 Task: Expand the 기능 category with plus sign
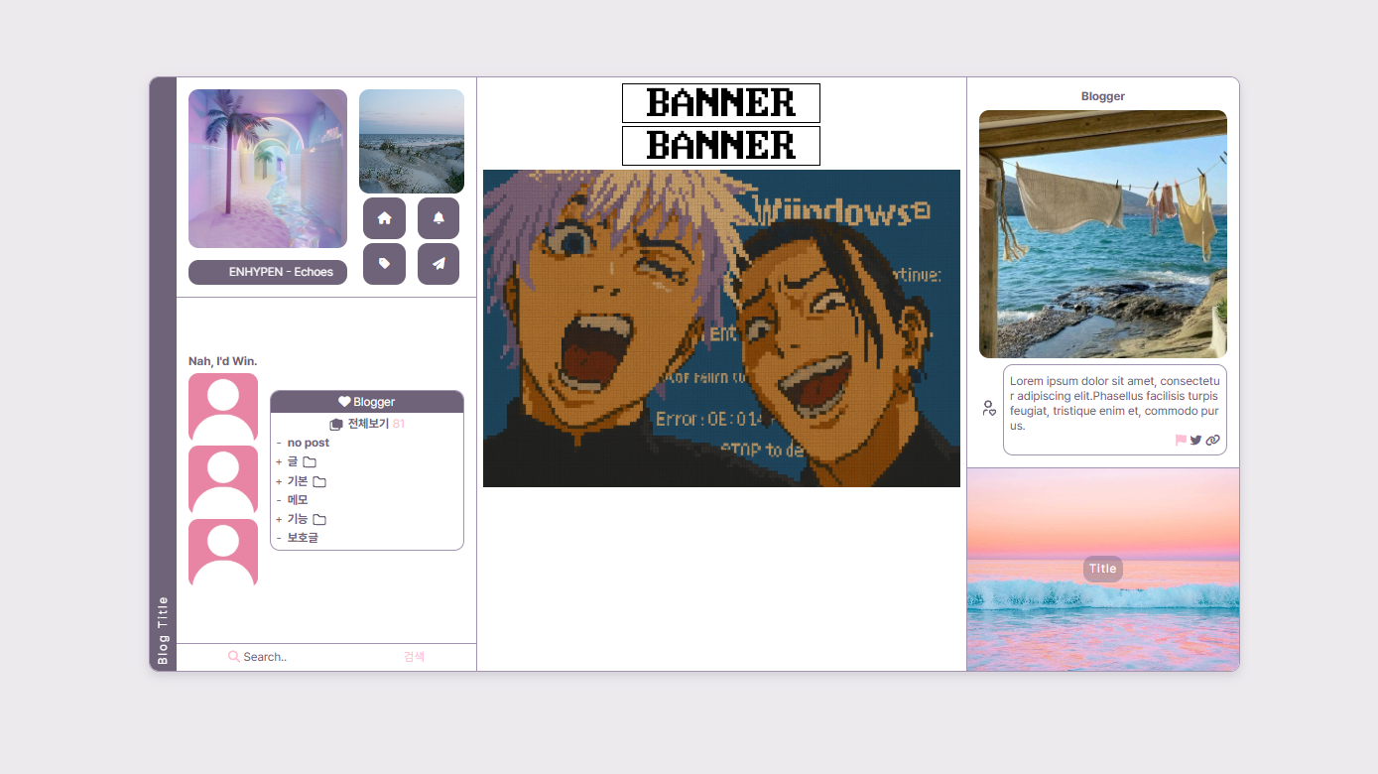[279, 519]
